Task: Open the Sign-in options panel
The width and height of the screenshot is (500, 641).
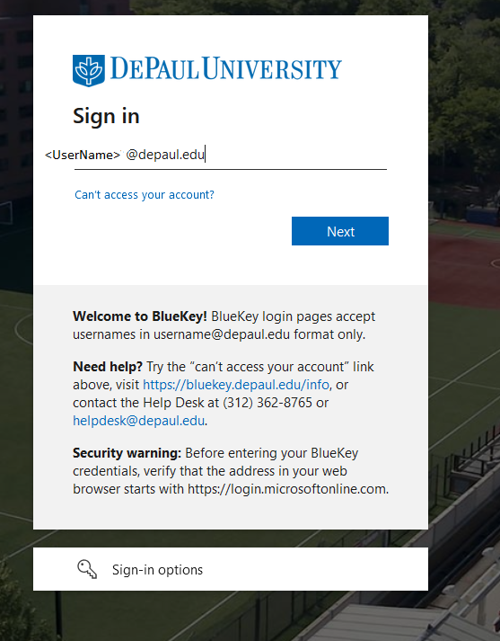Action: click(x=231, y=569)
